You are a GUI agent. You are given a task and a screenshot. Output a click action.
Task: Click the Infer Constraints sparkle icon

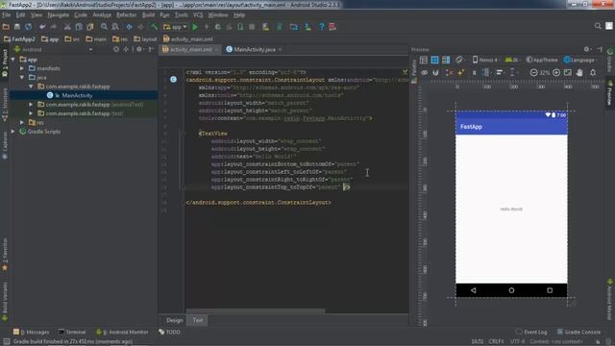pos(460,73)
